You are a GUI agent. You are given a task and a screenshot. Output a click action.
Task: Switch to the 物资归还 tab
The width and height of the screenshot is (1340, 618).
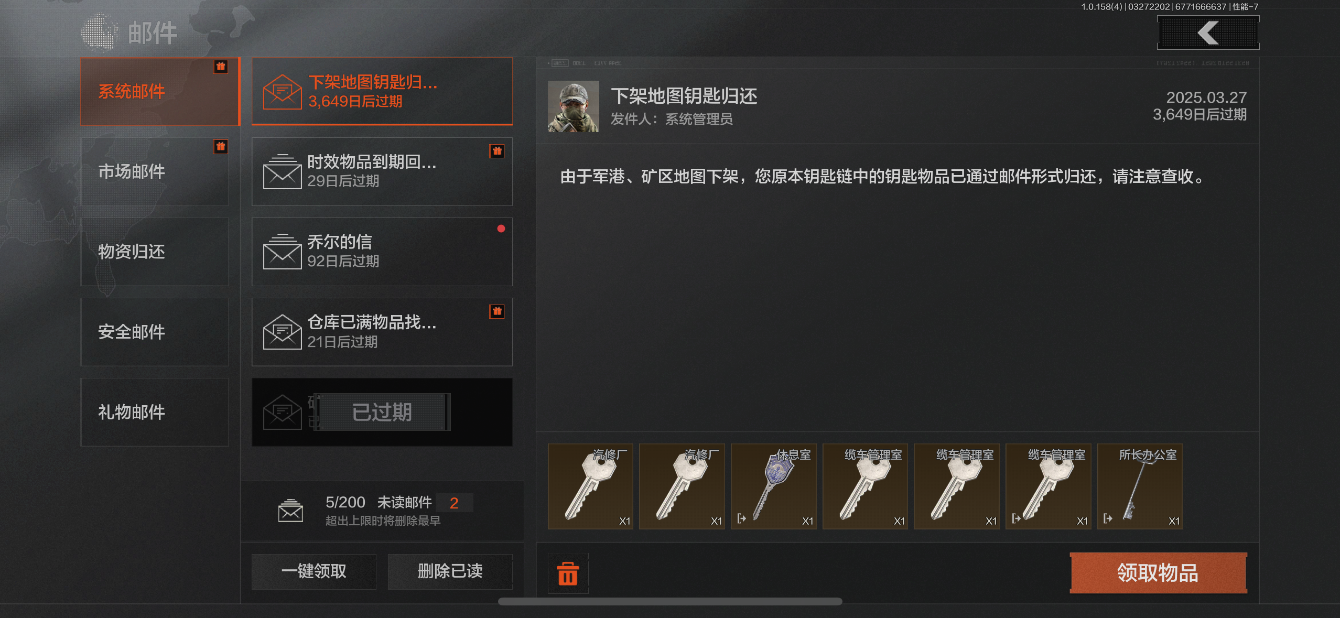(155, 252)
